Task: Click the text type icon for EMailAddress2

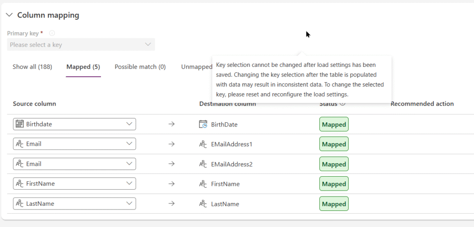Action: click(x=203, y=164)
